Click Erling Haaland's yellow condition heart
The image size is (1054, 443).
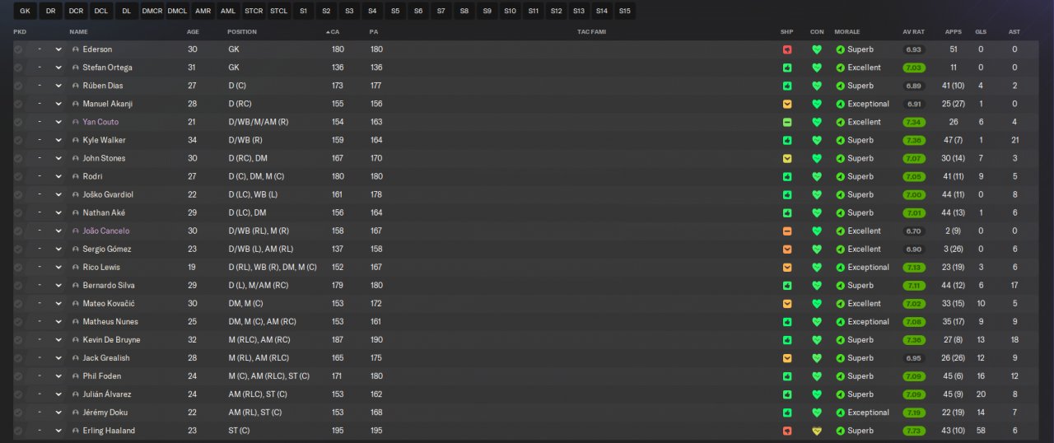[x=817, y=431]
